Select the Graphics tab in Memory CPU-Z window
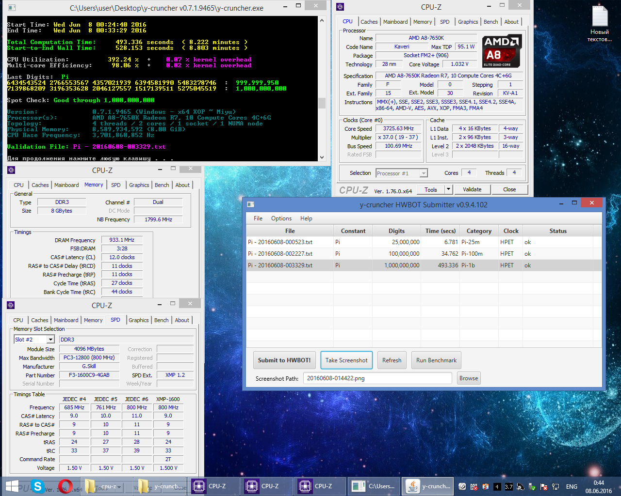Screen dimensions: 621x496 139,185
